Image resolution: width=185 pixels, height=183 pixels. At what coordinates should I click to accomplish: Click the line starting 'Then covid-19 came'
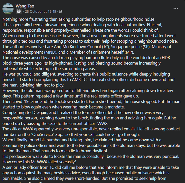tap(91, 101)
